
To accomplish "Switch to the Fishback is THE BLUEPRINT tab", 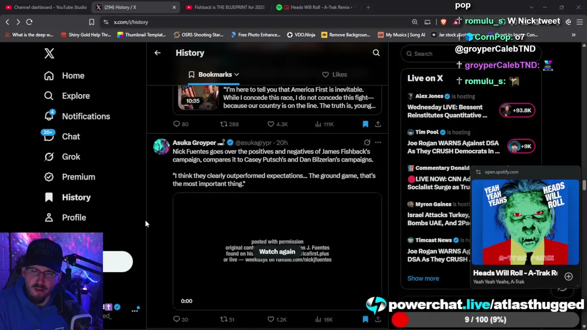I will [226, 7].
